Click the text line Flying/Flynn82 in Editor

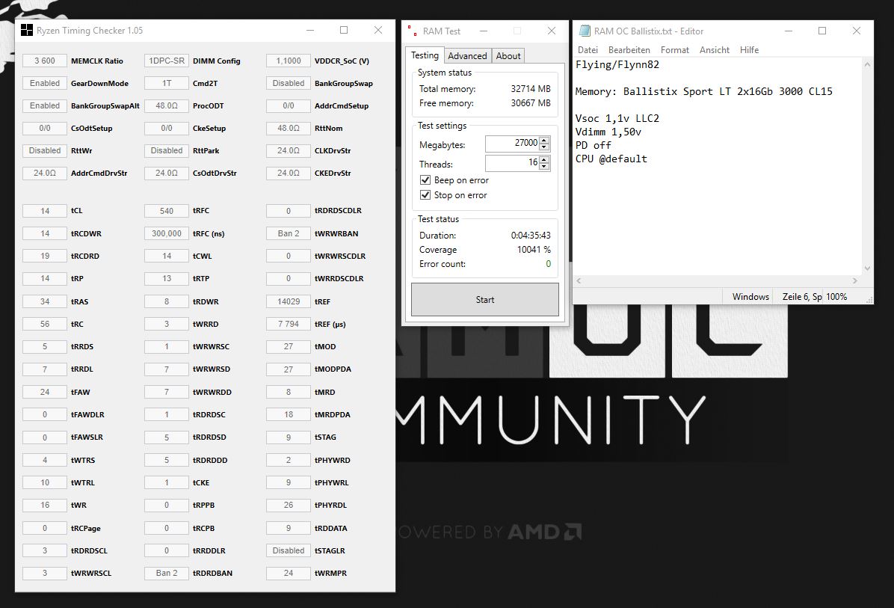[617, 64]
